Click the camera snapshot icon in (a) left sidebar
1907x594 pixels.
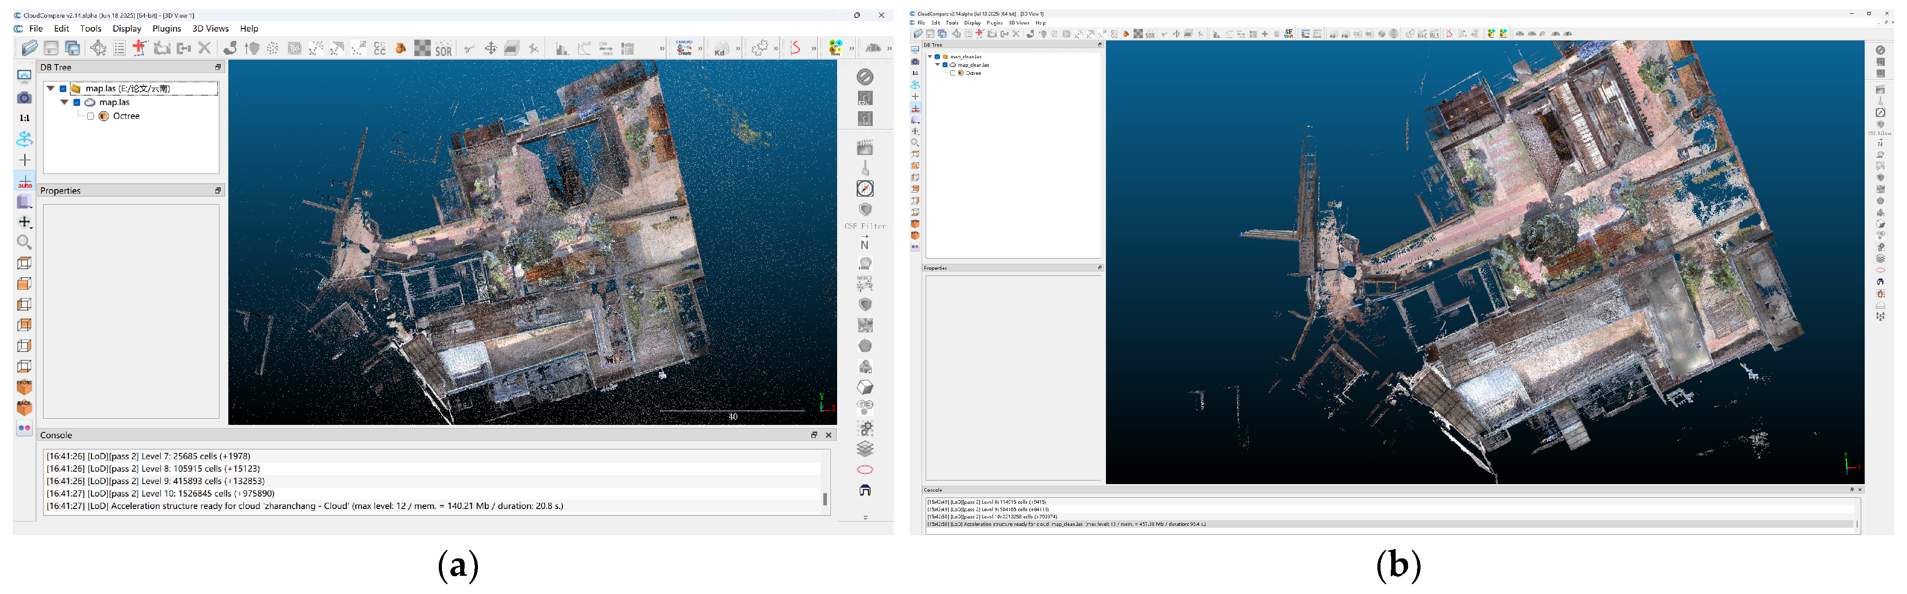(x=24, y=97)
